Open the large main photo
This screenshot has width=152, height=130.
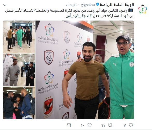[x=85, y=70]
